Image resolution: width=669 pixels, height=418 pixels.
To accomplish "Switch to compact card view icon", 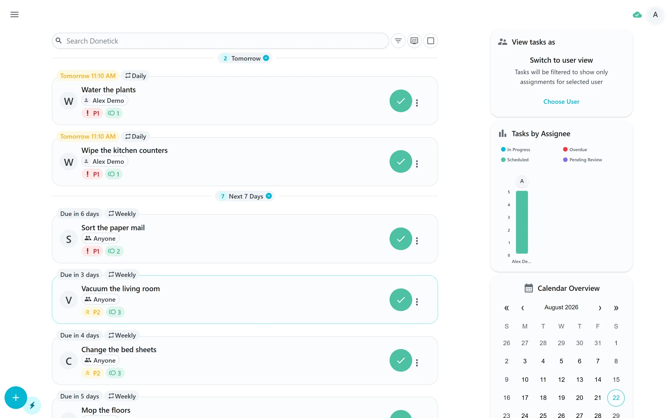I will (414, 41).
